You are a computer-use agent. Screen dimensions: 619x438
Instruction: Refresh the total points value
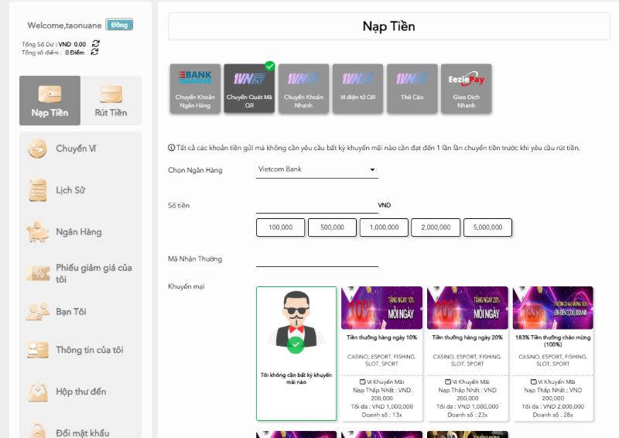click(95, 53)
